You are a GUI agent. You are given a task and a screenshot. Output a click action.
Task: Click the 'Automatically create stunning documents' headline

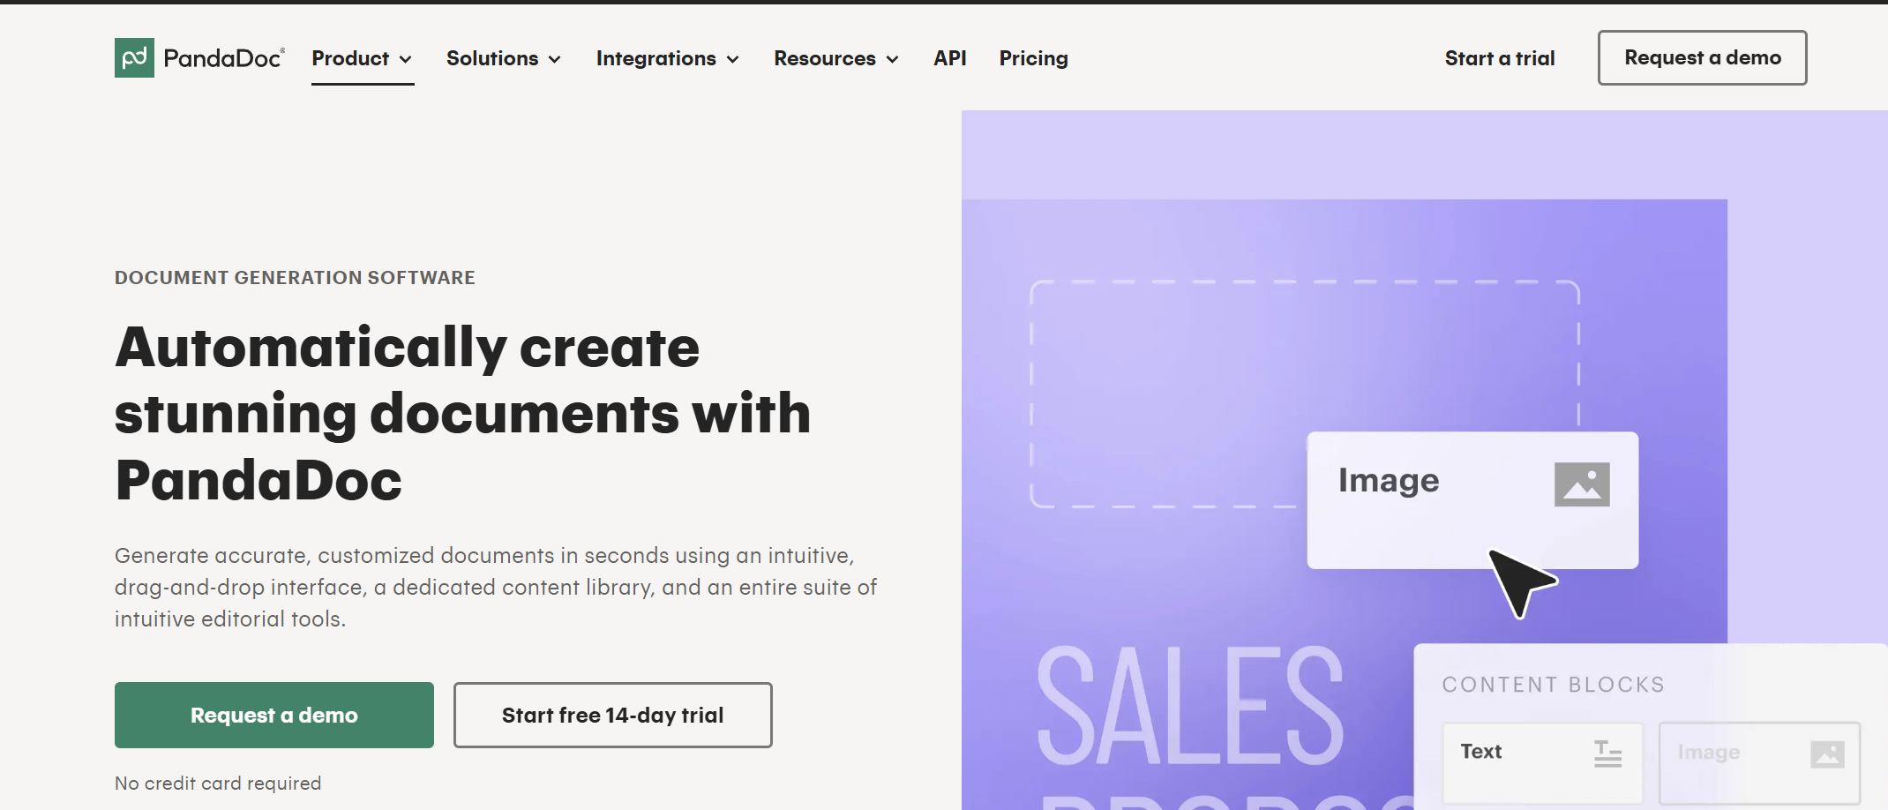coord(463,413)
